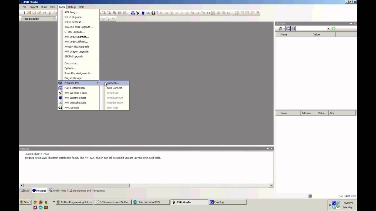Screen dimensions: 376x211
Task: Open Program AVR submenu
Action: click(x=79, y=83)
